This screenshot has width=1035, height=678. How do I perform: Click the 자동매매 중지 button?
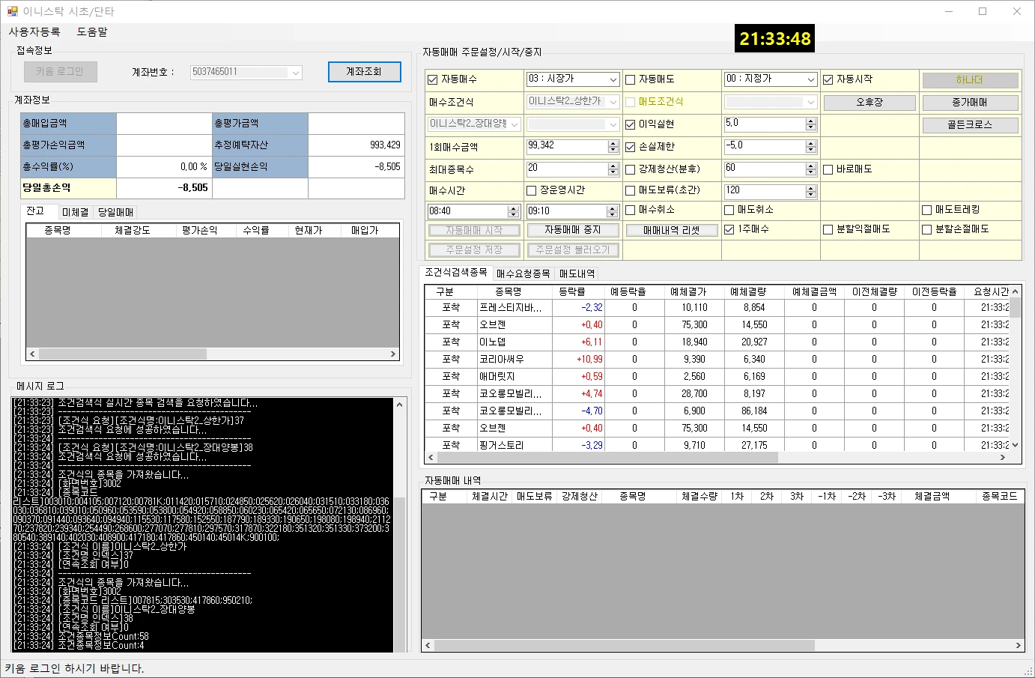[572, 230]
